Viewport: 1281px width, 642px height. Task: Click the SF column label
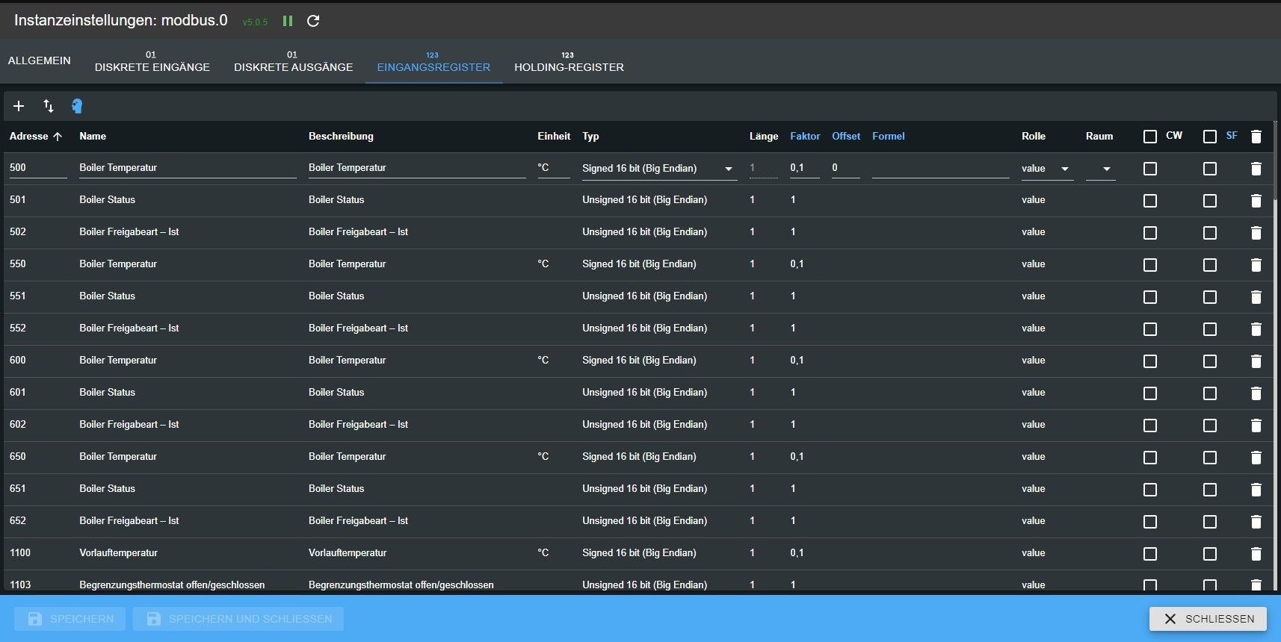coord(1232,136)
